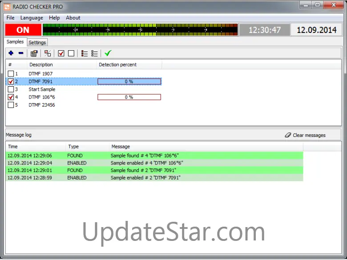The height and width of the screenshot is (260, 347).
Task: Click the ENABLED type at 12:28:59
Action: 77,178
